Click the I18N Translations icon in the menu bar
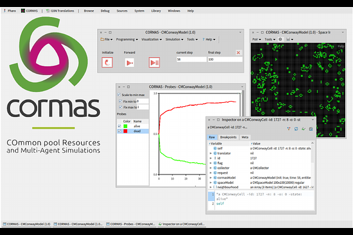This screenshot has height=235, width=353. (48, 11)
